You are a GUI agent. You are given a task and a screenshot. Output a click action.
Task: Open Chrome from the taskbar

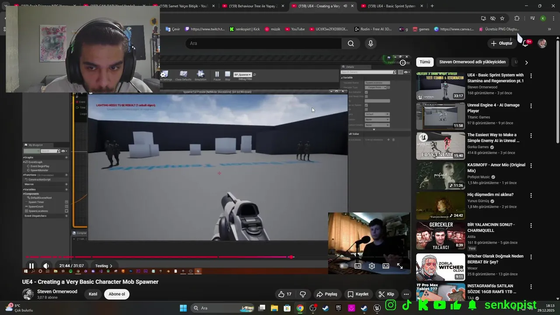point(300,308)
